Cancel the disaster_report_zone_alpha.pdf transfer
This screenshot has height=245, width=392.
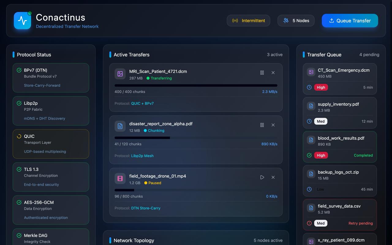[x=273, y=125]
